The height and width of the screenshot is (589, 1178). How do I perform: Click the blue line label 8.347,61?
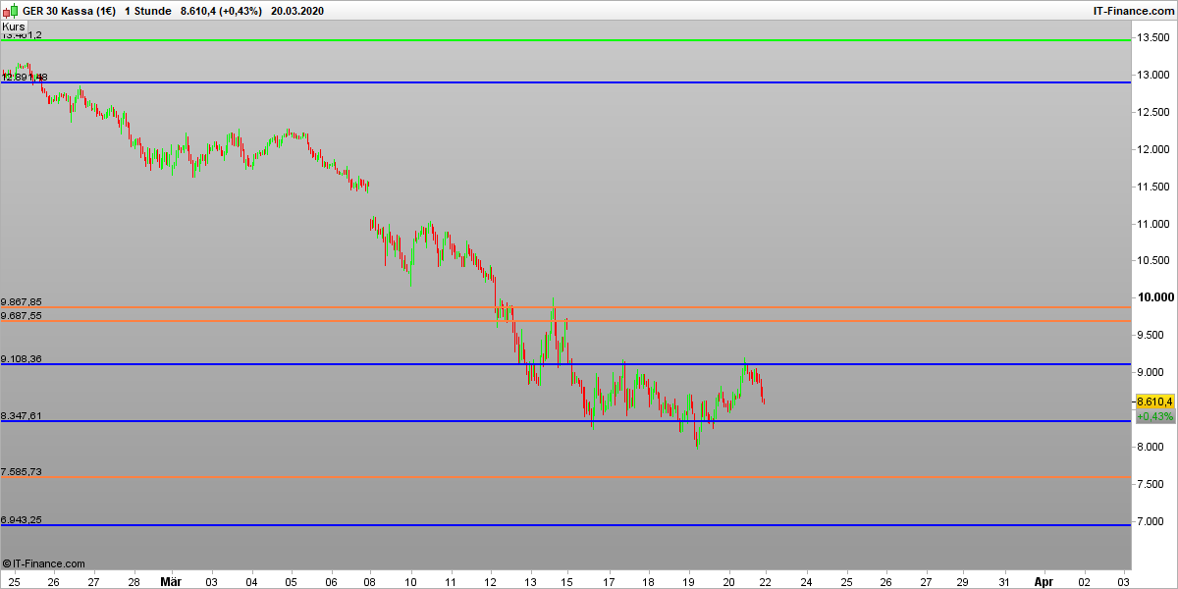pos(22,416)
